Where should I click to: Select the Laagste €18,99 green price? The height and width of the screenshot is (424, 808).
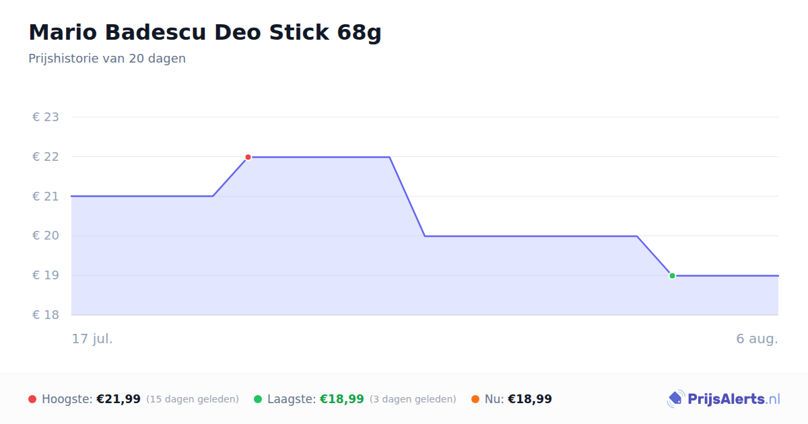point(342,399)
